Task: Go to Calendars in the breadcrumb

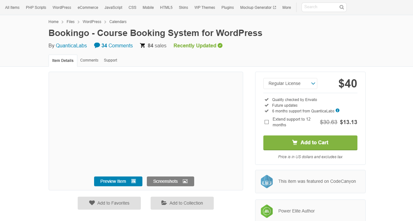Action: 118,22
